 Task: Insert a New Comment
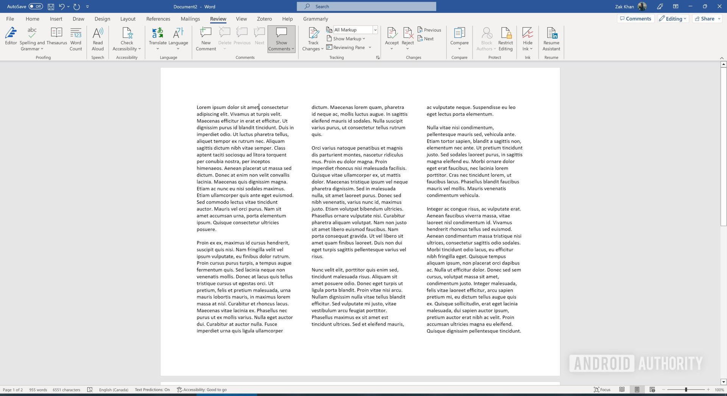(206, 38)
